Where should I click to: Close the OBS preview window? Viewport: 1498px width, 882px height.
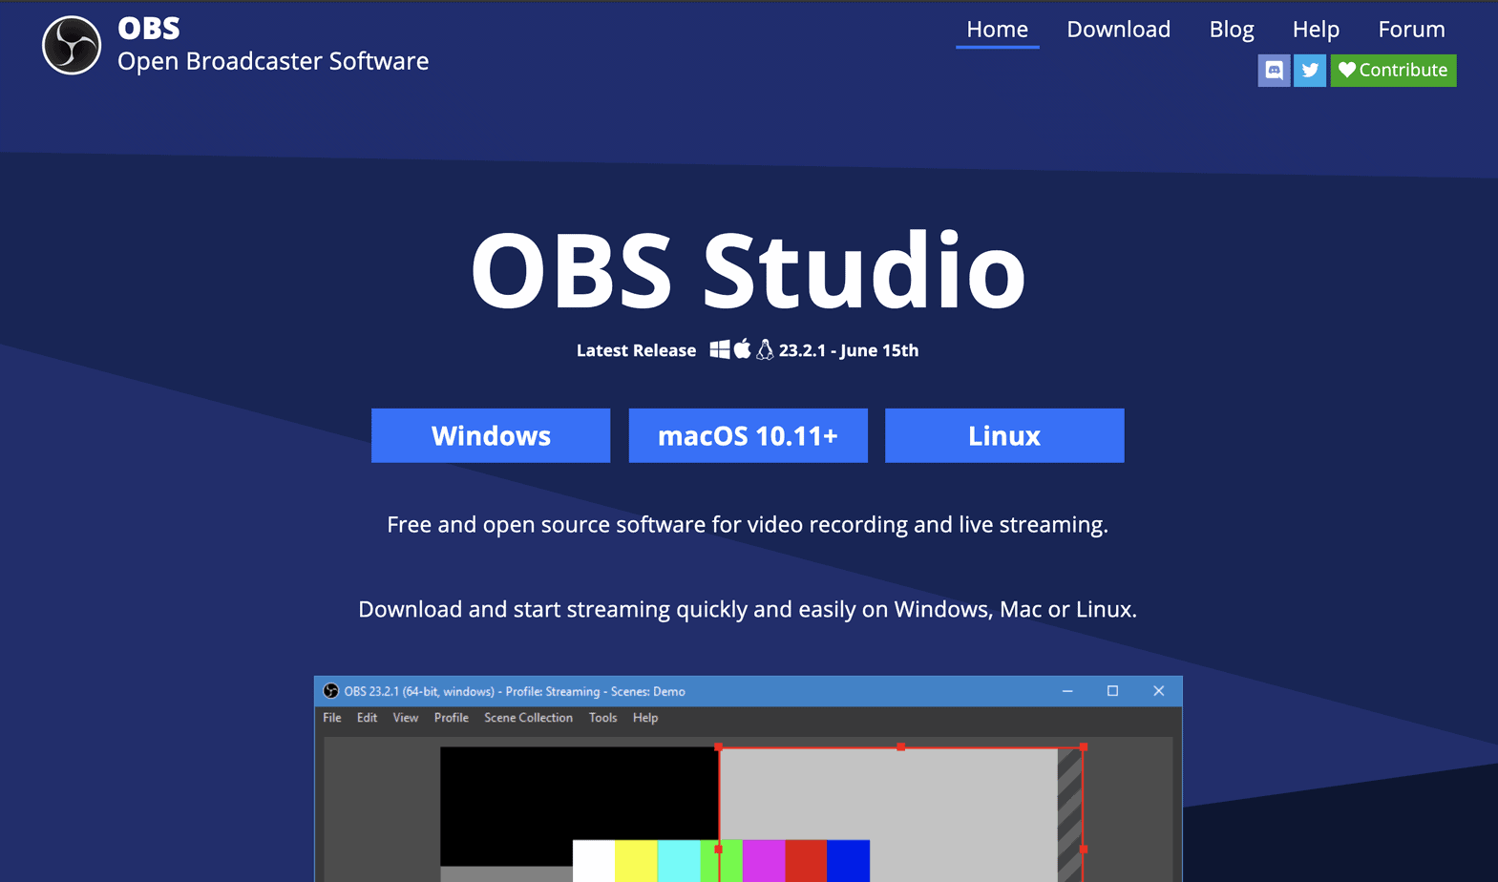(1158, 691)
